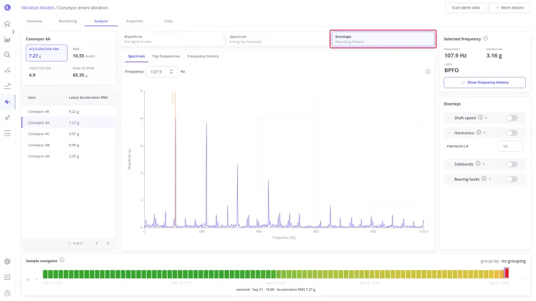Select the Envelope view card

pyautogui.click(x=383, y=39)
